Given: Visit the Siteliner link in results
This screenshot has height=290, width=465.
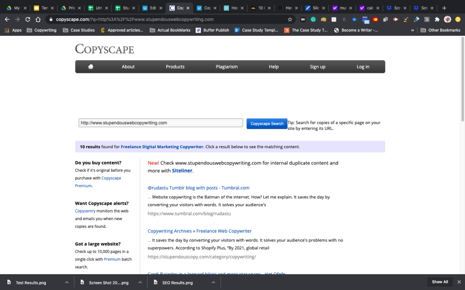Looking at the screenshot, I should click(x=182, y=171).
